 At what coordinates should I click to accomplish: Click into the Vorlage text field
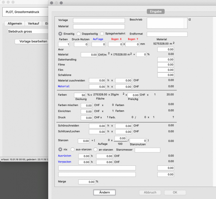pos(99,21)
